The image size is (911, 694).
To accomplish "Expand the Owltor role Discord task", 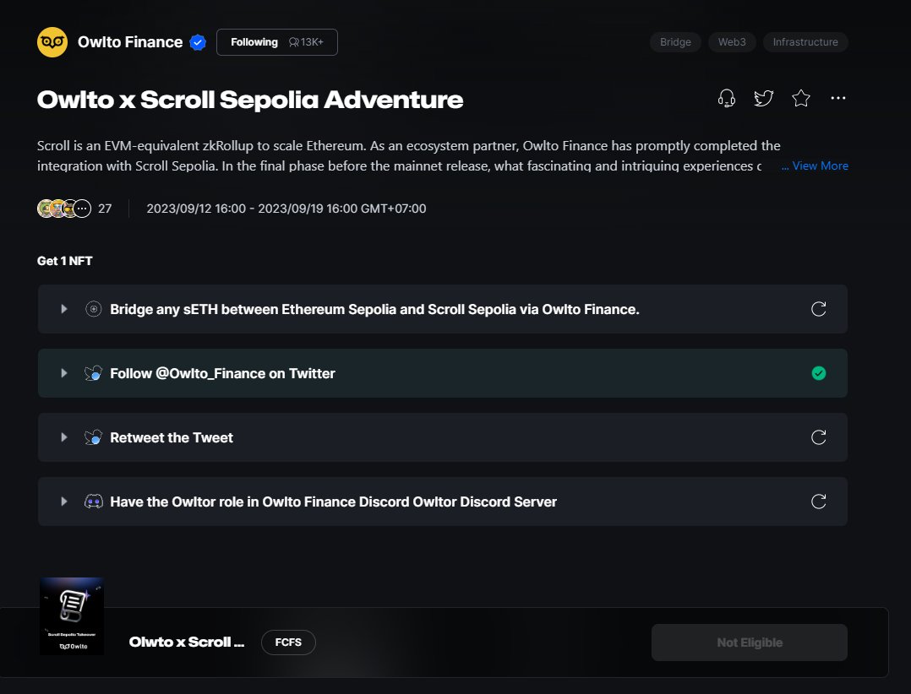I will click(x=64, y=502).
